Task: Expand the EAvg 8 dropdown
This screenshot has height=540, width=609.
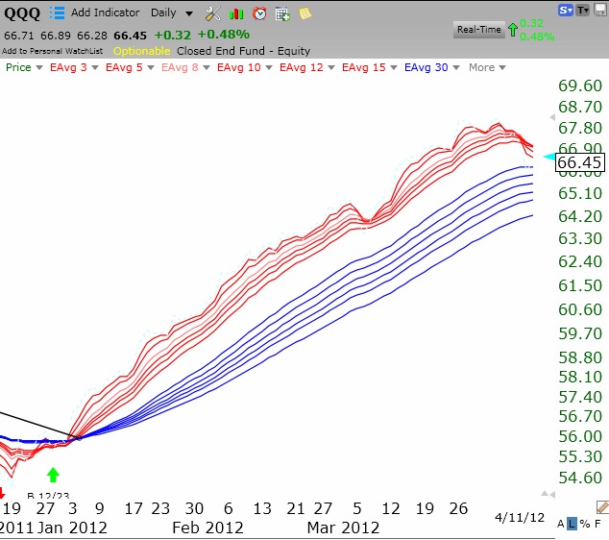Action: tap(207, 67)
